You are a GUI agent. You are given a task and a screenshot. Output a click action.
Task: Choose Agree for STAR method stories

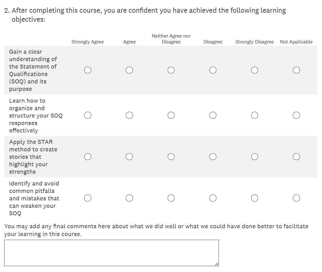[x=129, y=157]
